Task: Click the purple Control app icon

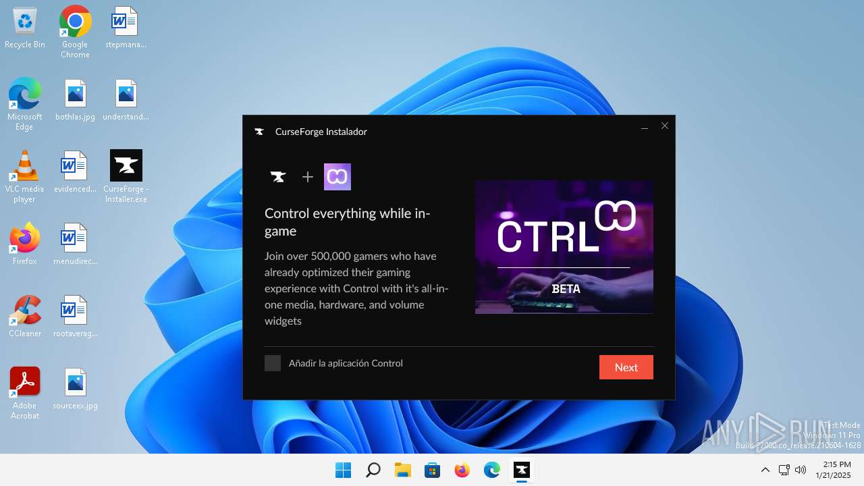Action: 337,177
